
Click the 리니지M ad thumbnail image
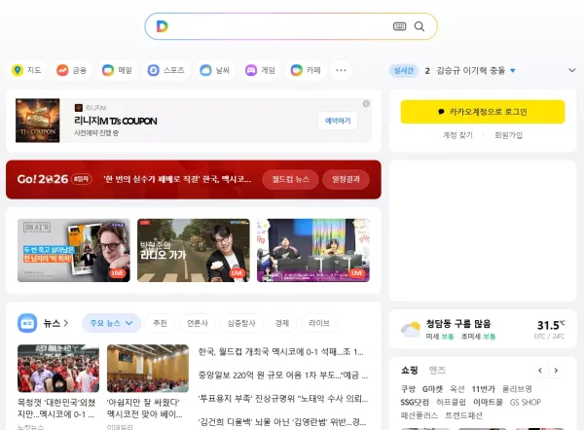38,121
